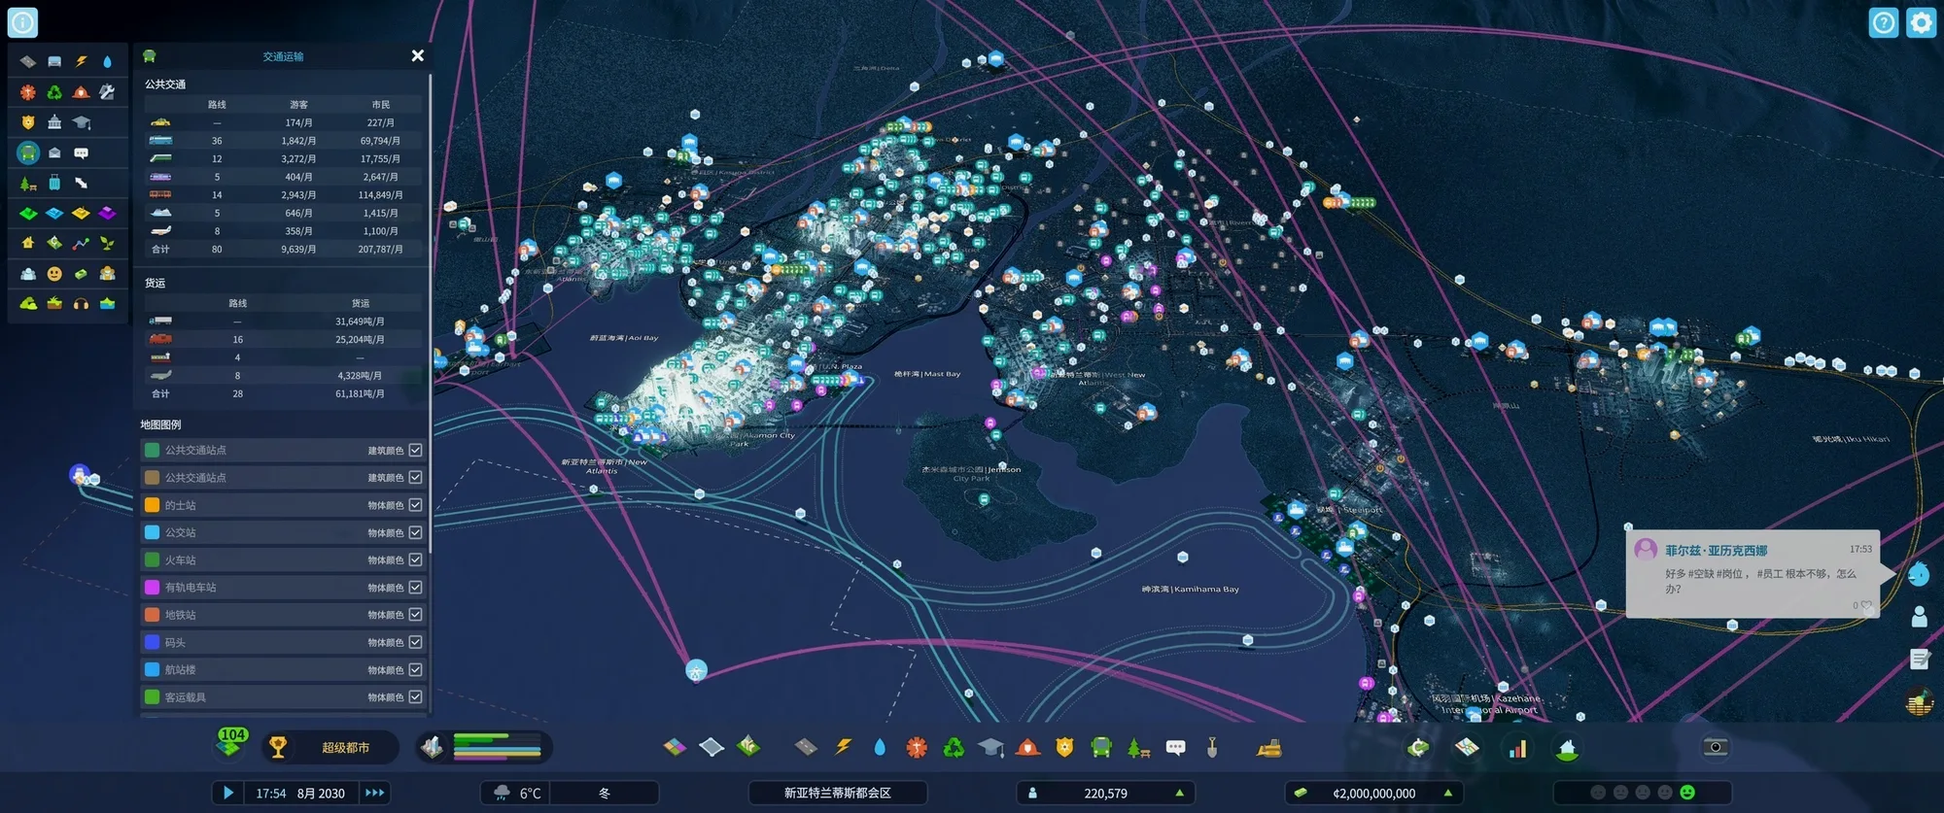Close the 交通运输 panel
Viewport: 1944px width, 813px height.
pos(418,55)
